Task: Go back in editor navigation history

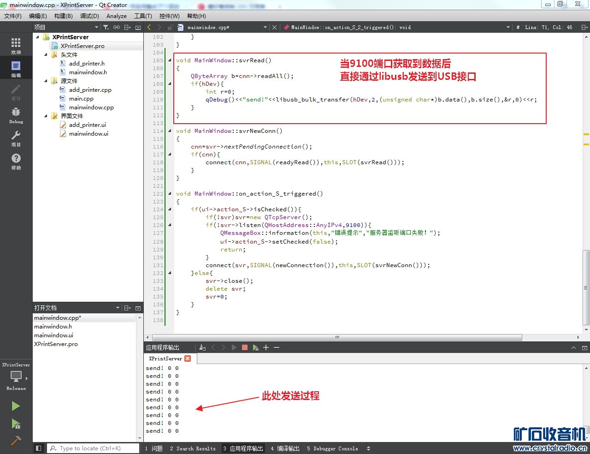Action: [x=149, y=27]
